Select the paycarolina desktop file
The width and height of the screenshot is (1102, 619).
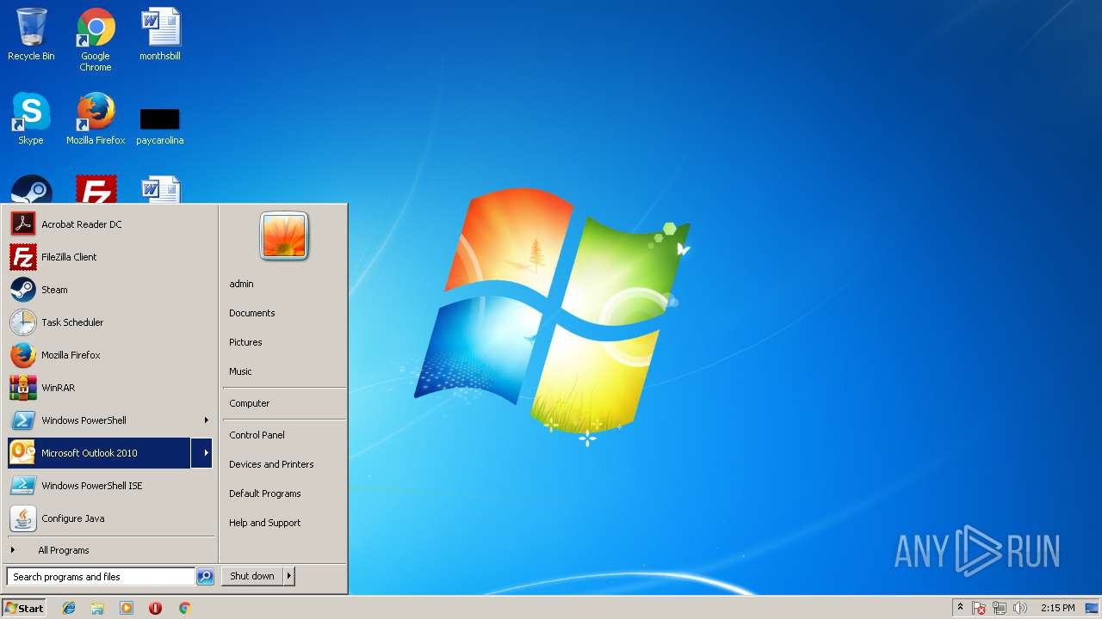[160, 125]
